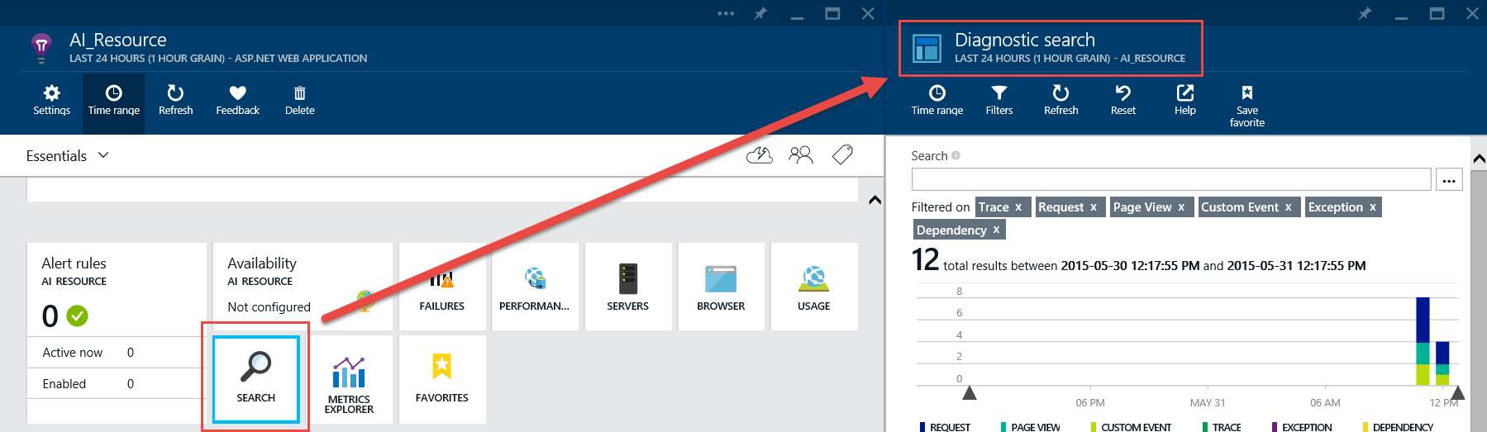Click the scrollbar up arrow in Diagnostic search
This screenshot has width=1487, height=432.
1479,158
